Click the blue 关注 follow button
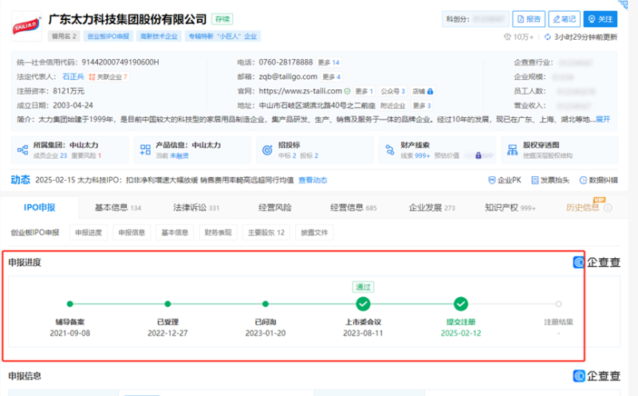This screenshot has height=396, width=638. pyautogui.click(x=601, y=19)
